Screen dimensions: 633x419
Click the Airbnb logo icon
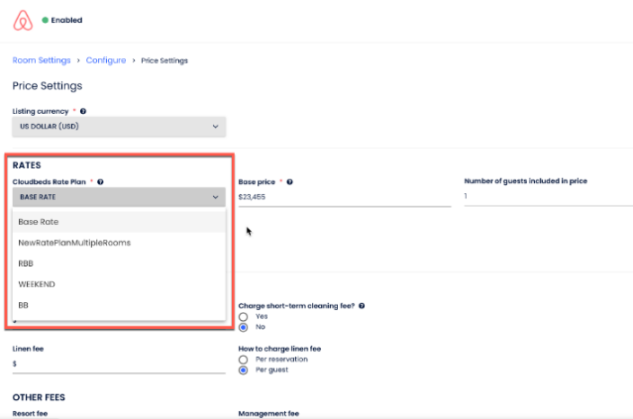click(x=21, y=20)
